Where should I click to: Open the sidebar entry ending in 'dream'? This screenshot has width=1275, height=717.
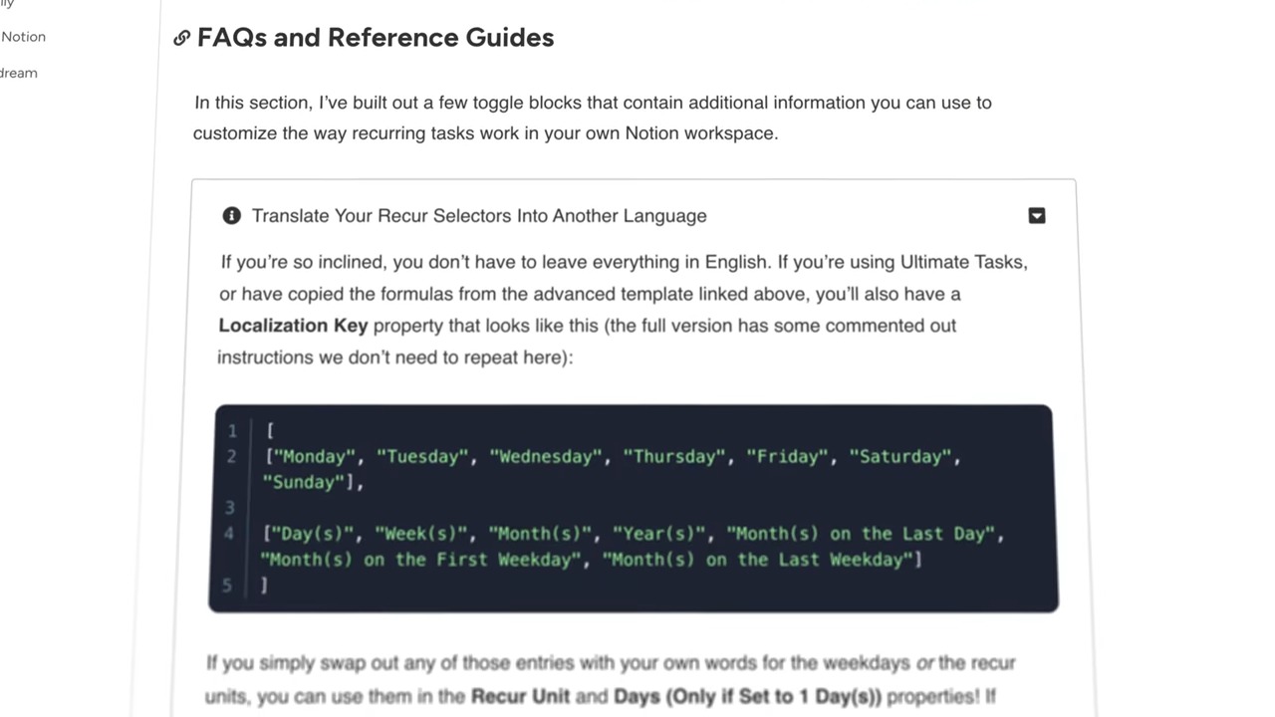(18, 73)
